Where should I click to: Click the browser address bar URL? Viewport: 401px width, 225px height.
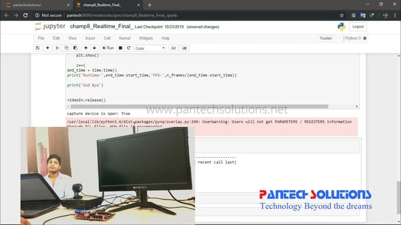(x=122, y=15)
